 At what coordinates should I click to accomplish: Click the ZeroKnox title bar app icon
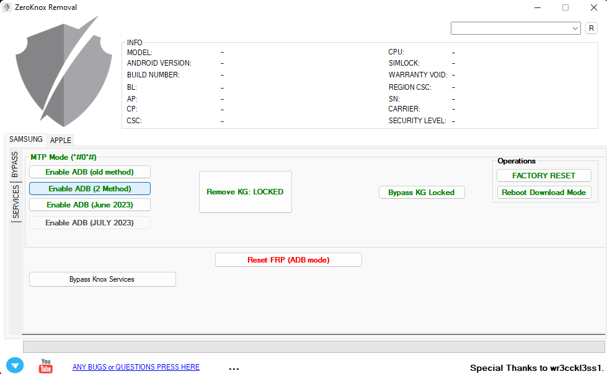[7, 7]
